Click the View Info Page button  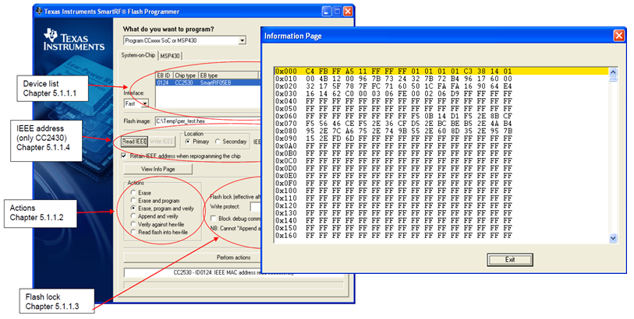(x=158, y=169)
